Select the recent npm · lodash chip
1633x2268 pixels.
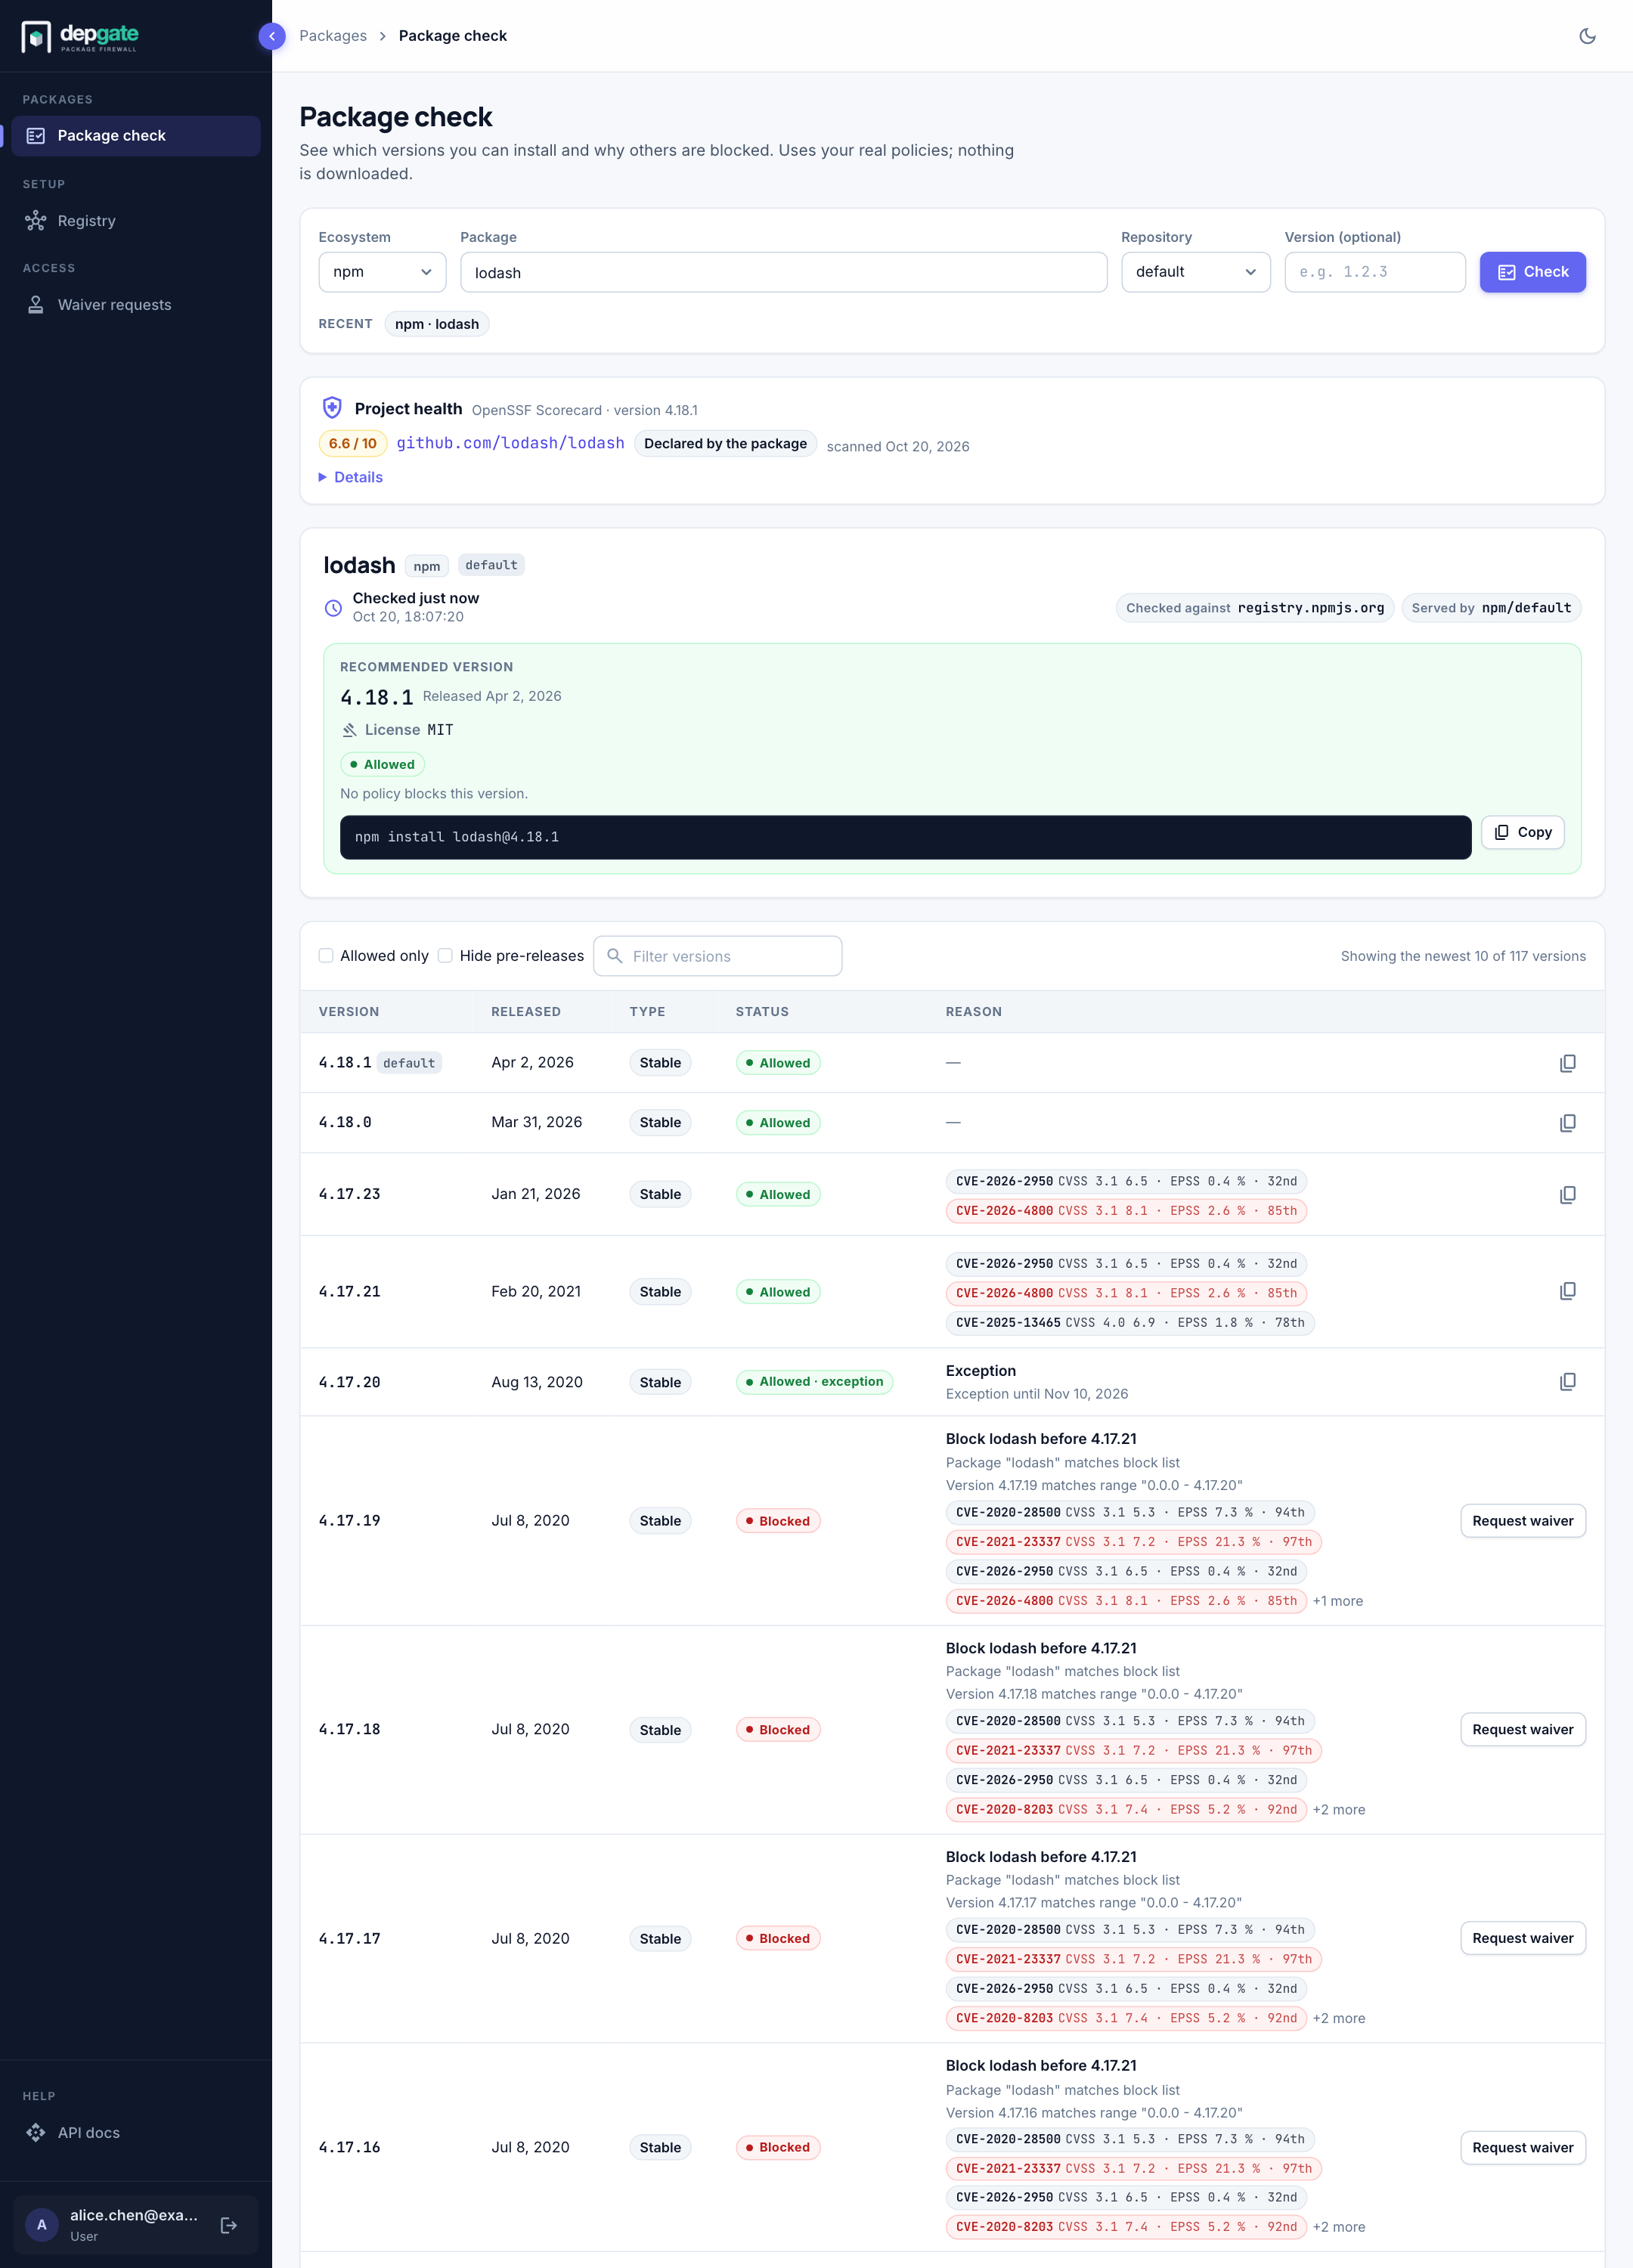(437, 324)
